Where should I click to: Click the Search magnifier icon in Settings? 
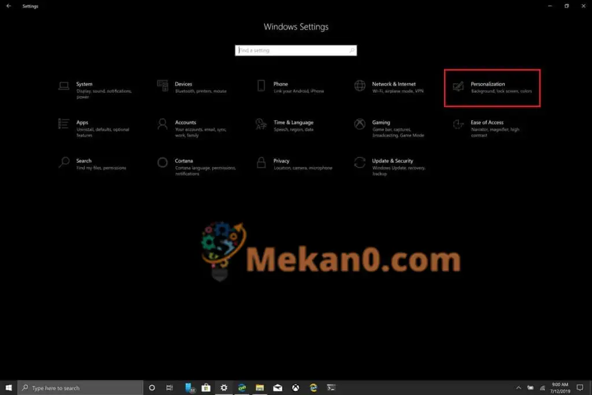[x=64, y=163]
